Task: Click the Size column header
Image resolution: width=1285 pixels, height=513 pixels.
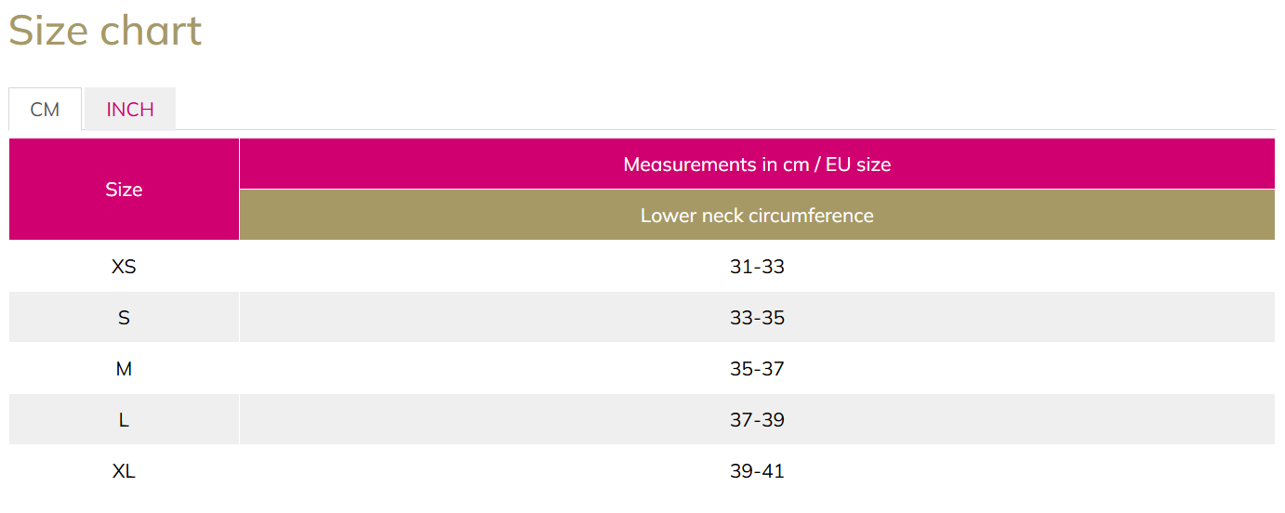Action: click(x=124, y=190)
